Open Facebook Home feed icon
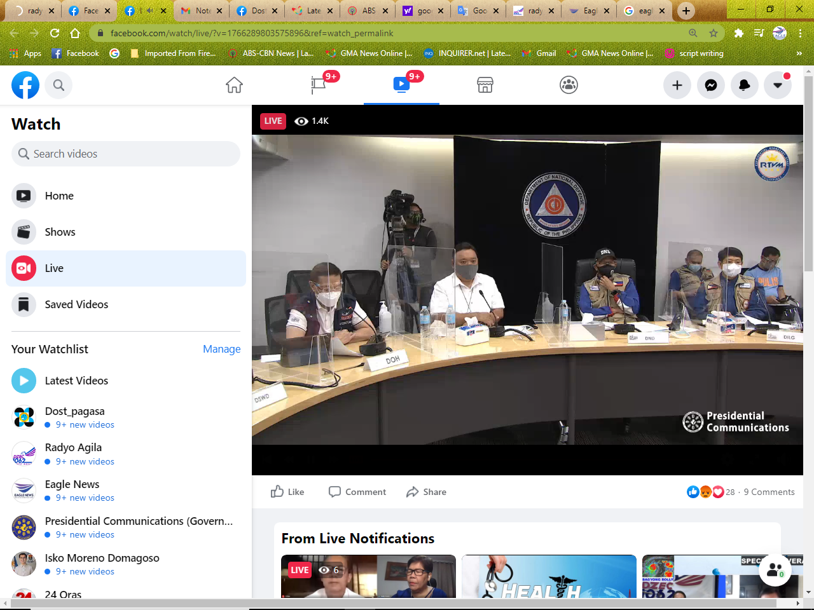814x610 pixels. coord(234,85)
